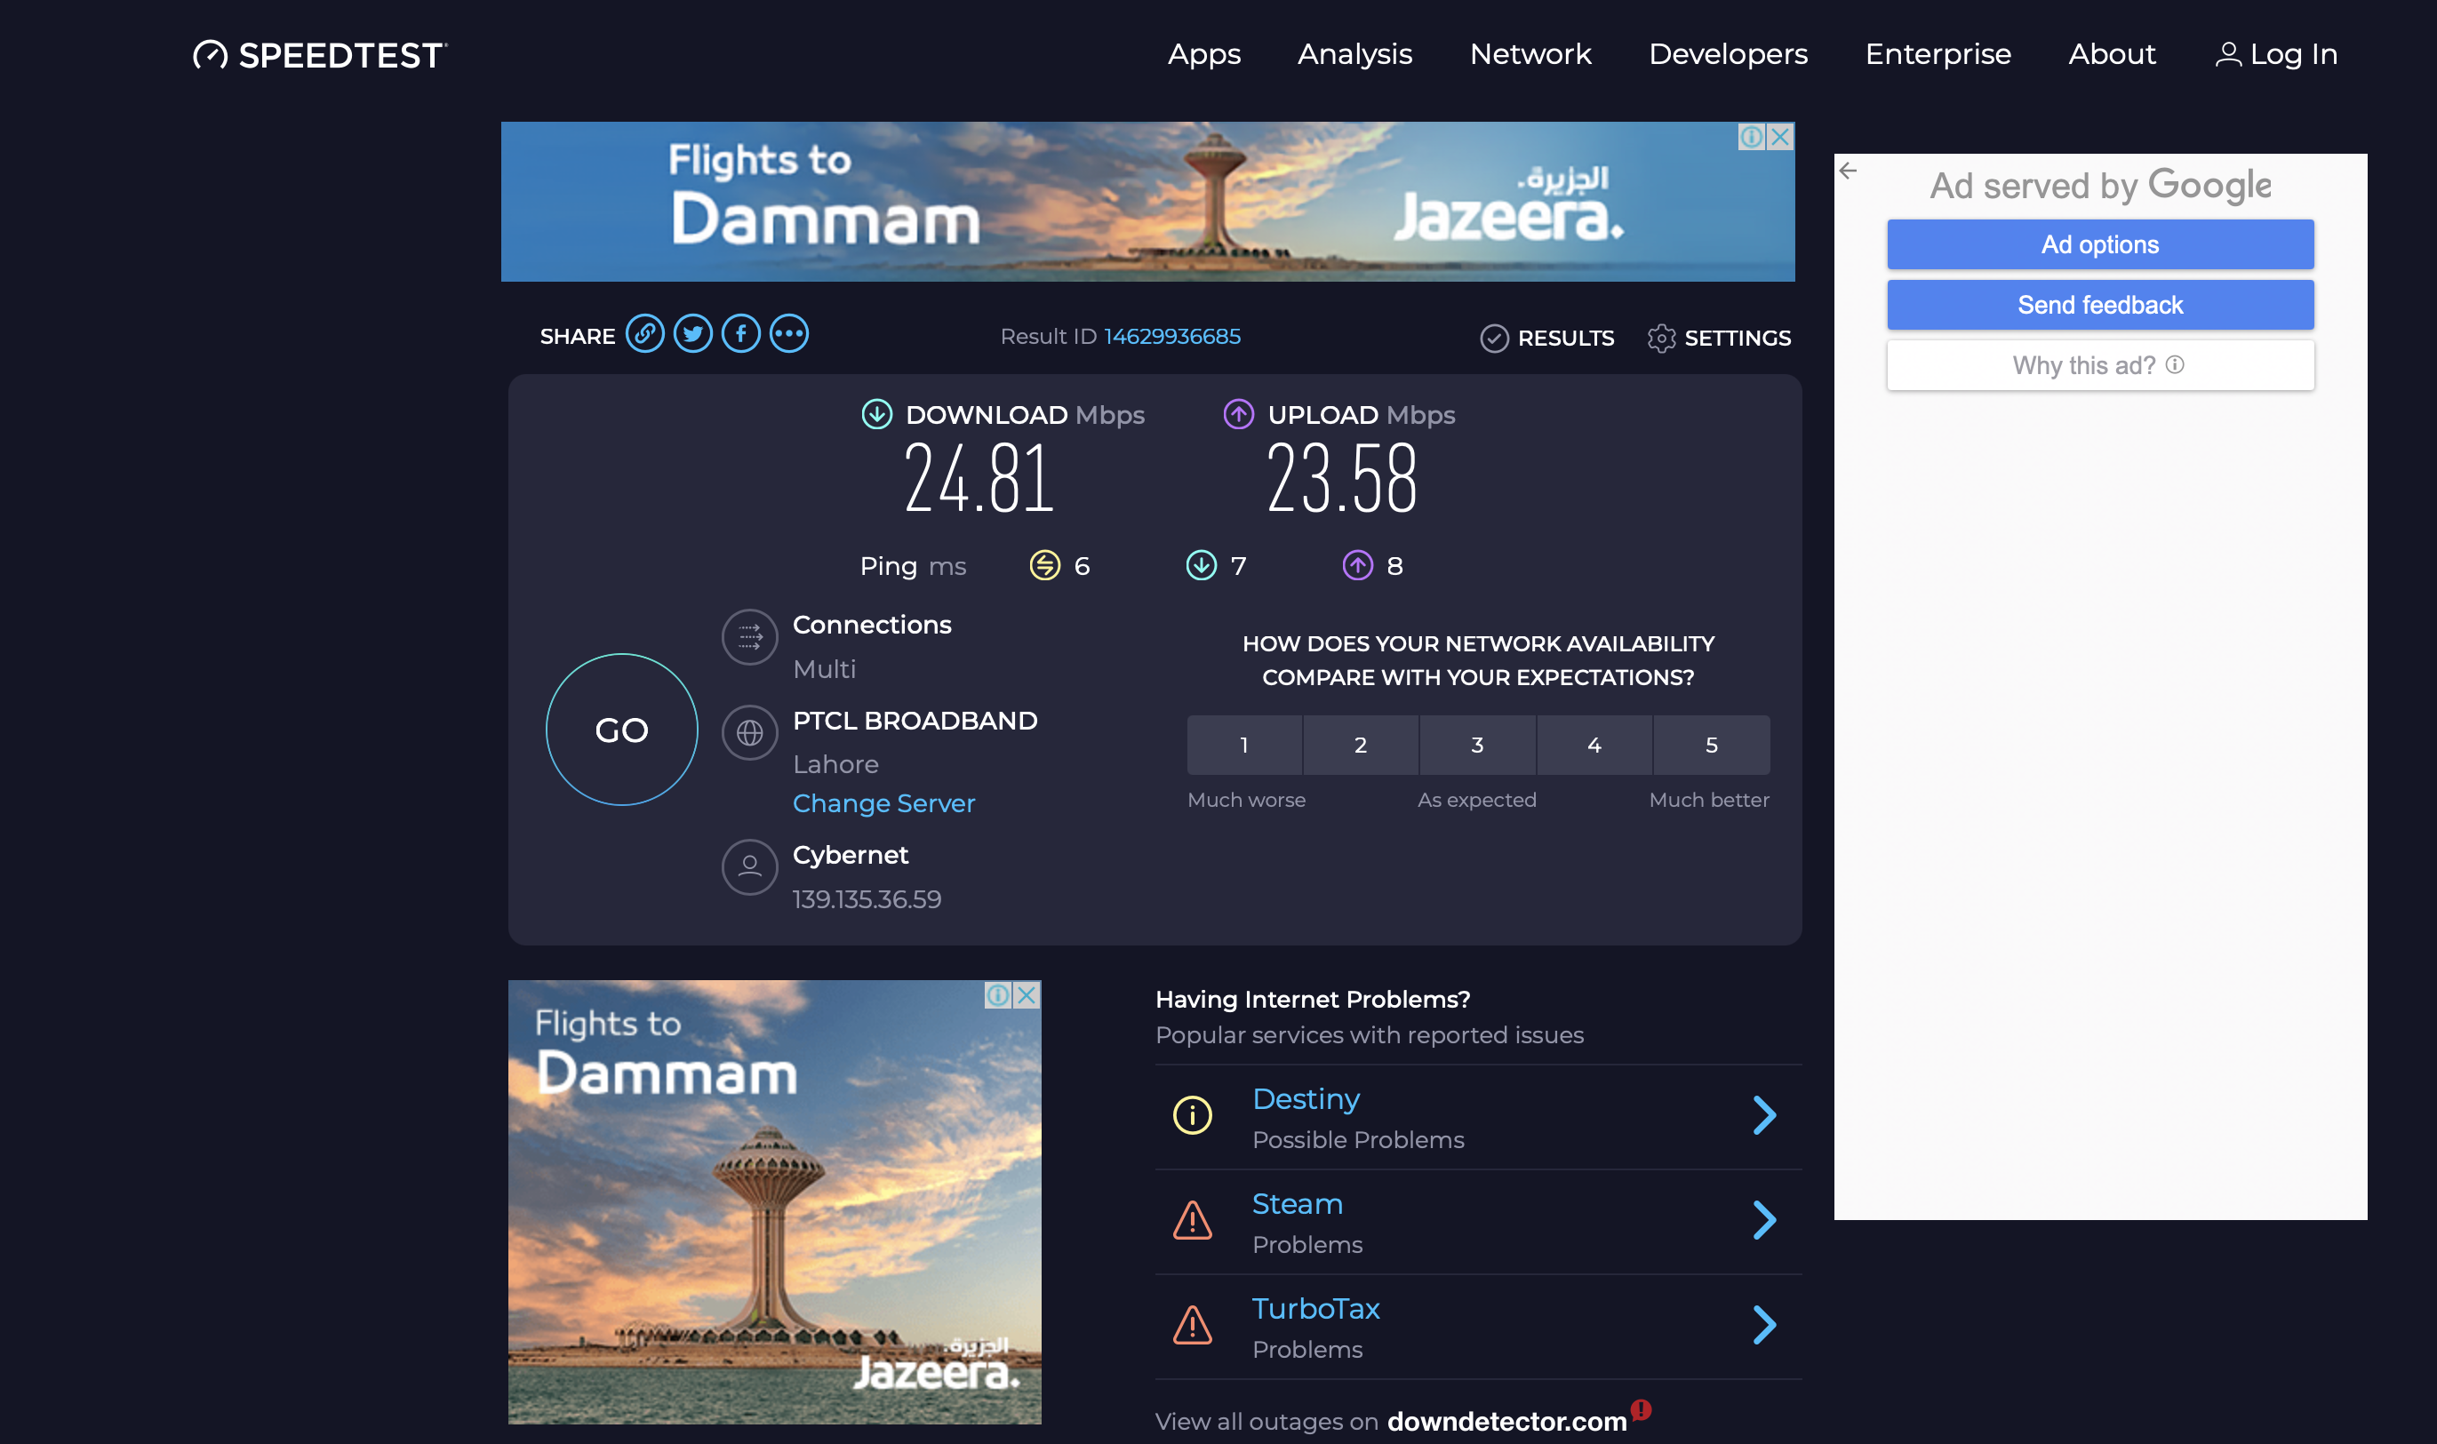Open downdetector.com link
Screen dimensions: 2437x1444
(x=1506, y=1422)
